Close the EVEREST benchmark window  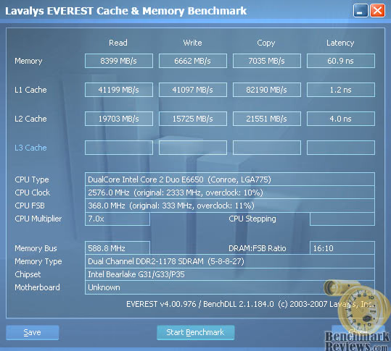[377, 11]
